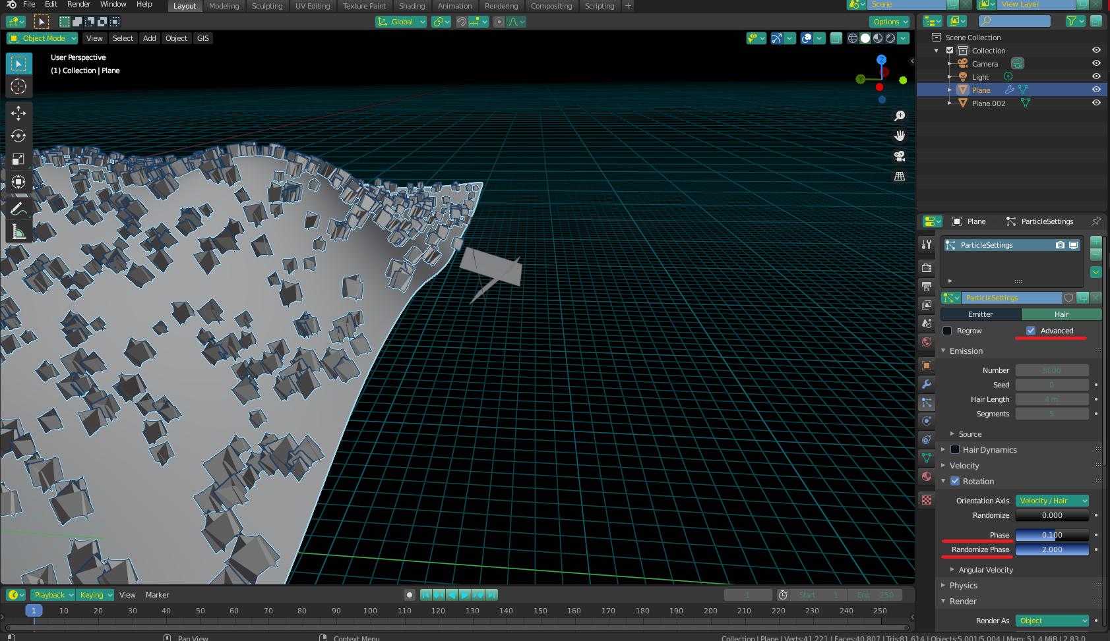Open the Scene properties tab

(x=927, y=323)
